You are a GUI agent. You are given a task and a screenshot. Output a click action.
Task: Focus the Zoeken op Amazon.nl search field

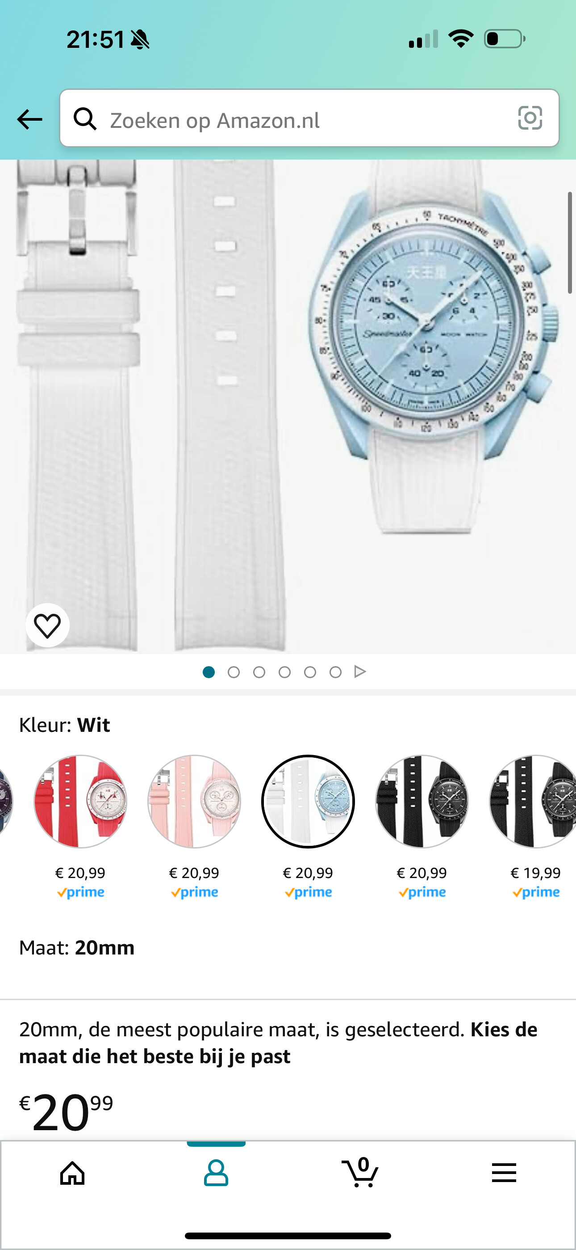pyautogui.click(x=309, y=118)
